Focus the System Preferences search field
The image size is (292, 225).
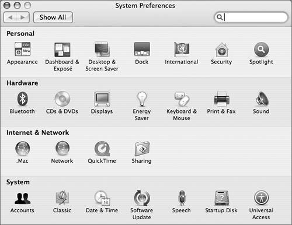coord(251,17)
